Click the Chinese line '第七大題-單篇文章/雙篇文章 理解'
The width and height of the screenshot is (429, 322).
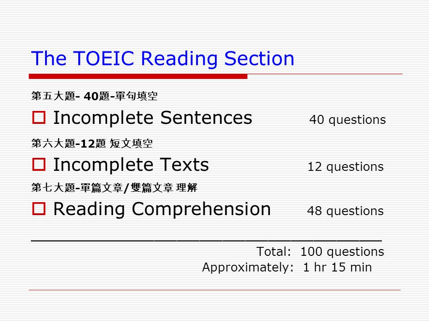pos(114,187)
